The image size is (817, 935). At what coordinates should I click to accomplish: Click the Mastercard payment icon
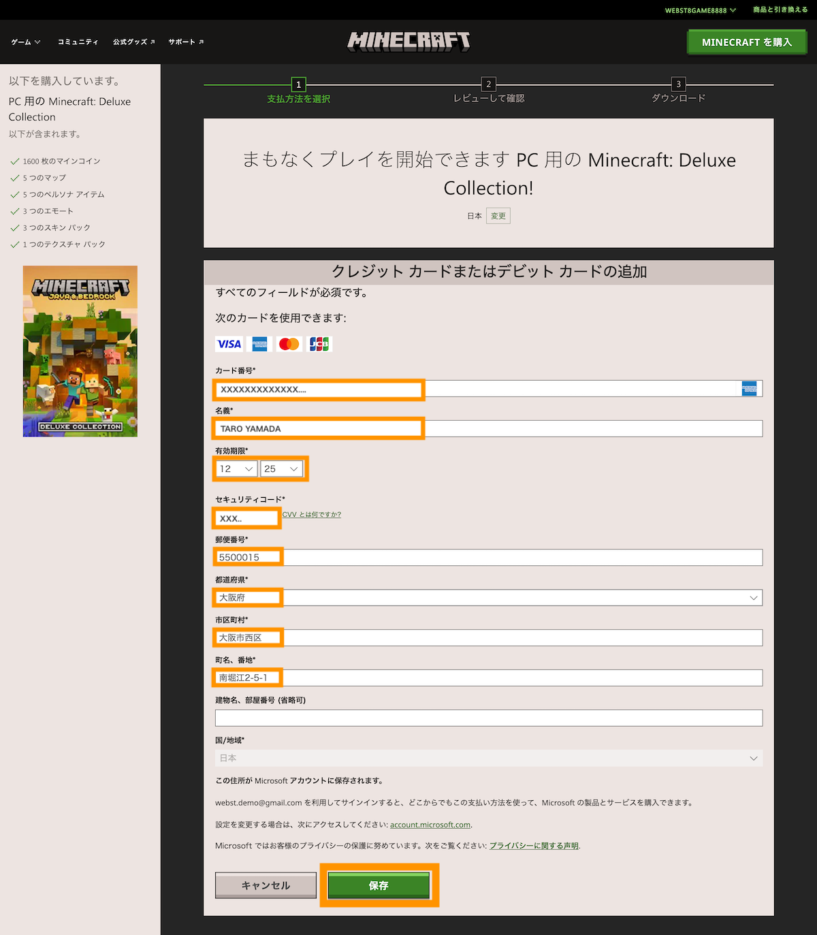pos(289,344)
